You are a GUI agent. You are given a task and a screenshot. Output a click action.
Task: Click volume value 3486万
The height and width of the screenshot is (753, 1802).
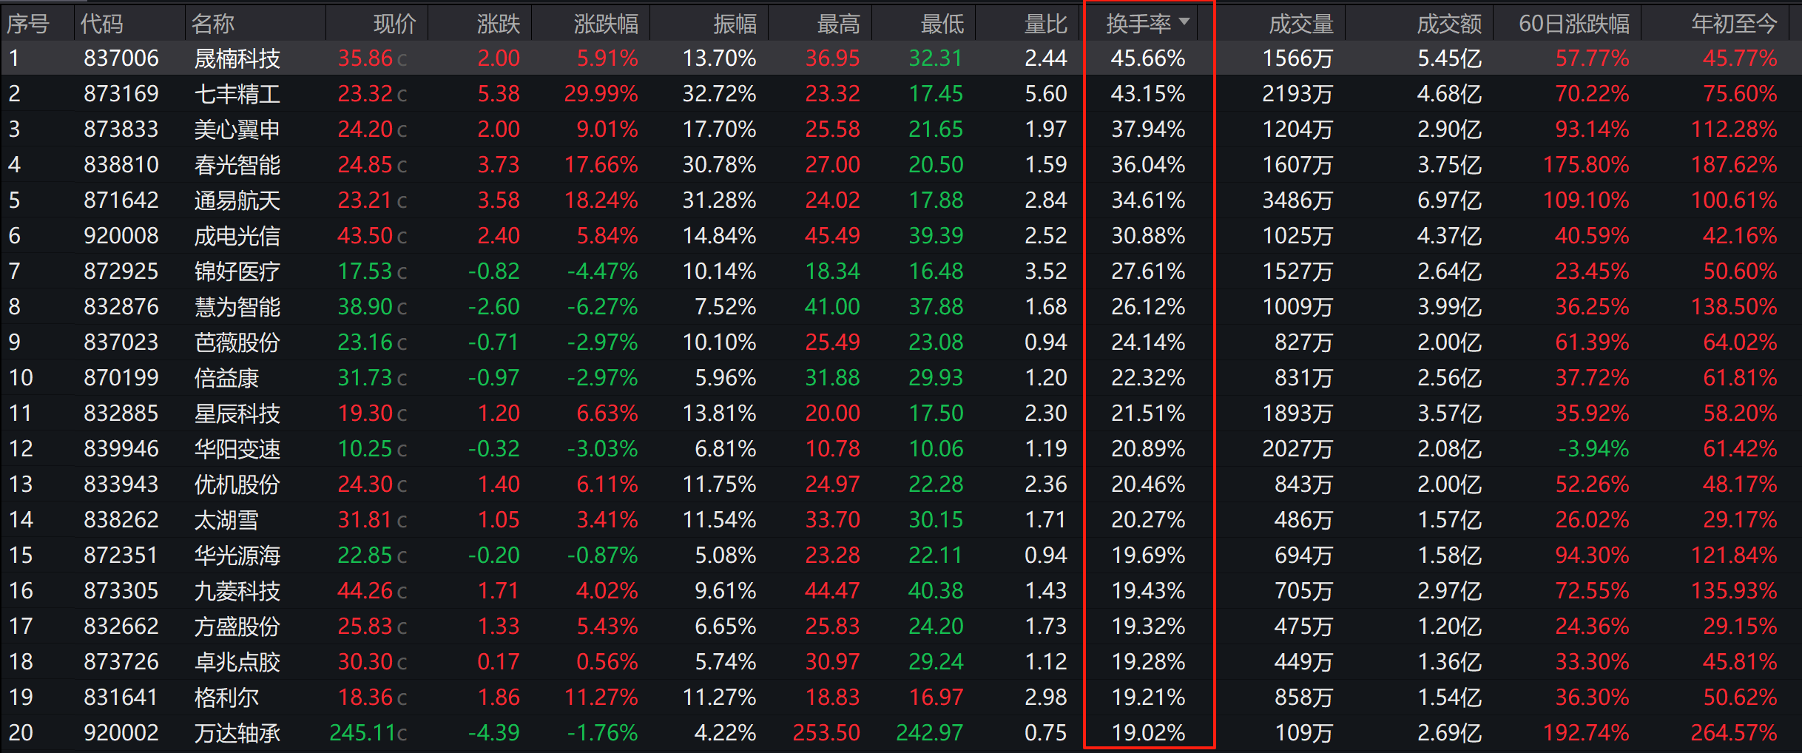pos(1297,200)
